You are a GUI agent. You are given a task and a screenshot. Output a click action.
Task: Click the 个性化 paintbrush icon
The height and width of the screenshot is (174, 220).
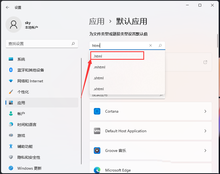click(x=11, y=92)
